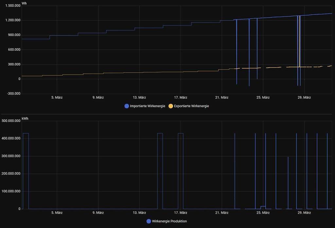
Task: Select the 21. März label on the top axis
Action: point(222,97)
